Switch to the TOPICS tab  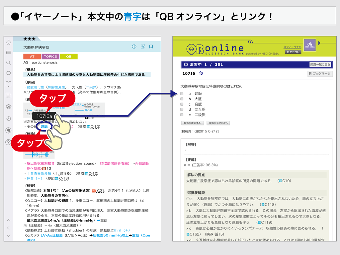[50, 56]
